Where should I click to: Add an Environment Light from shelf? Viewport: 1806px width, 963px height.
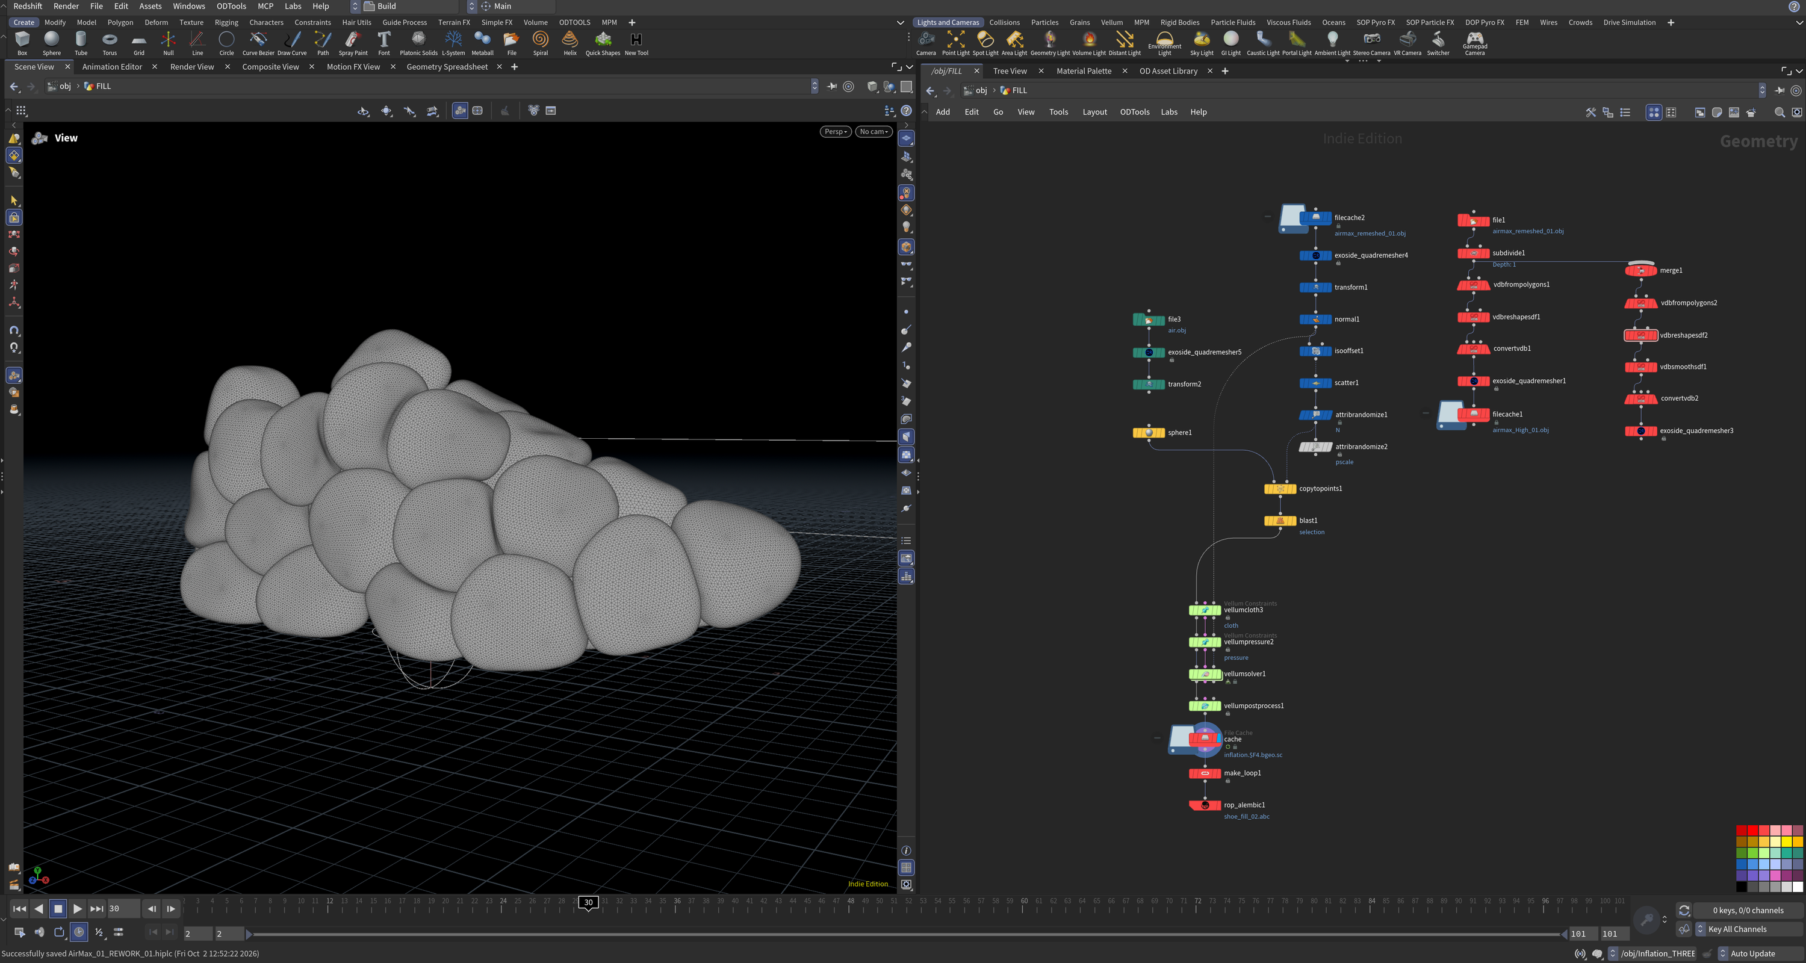pyautogui.click(x=1164, y=43)
